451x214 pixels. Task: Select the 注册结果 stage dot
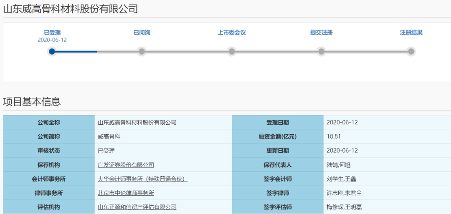point(411,52)
